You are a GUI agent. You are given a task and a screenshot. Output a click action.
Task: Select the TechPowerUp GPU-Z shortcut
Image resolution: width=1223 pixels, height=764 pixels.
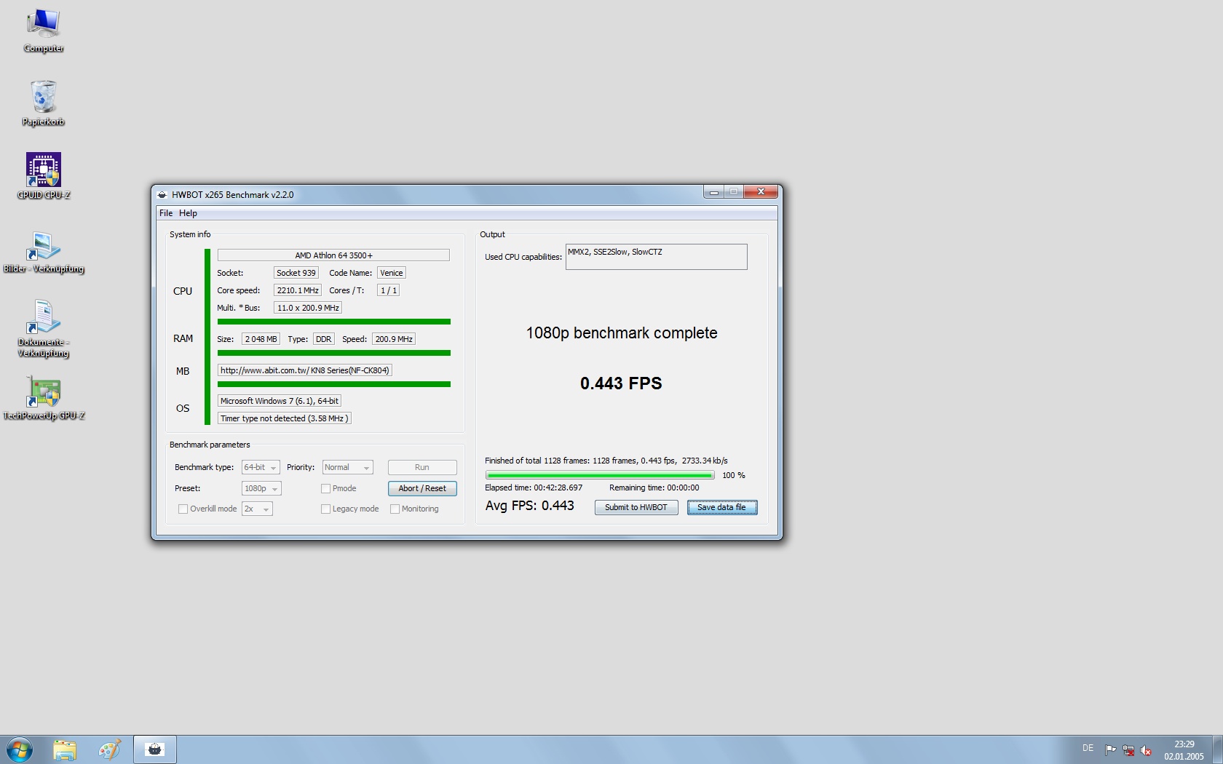(x=44, y=398)
